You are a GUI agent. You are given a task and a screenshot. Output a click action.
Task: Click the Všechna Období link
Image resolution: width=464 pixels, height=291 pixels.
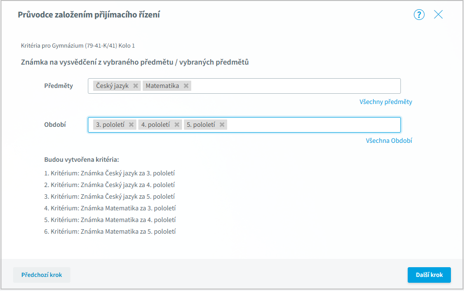(x=389, y=141)
